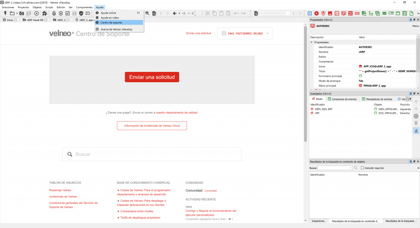Open the Buscar combo box dropdown
Viewport: 420px width, 228px height.
pos(351,168)
